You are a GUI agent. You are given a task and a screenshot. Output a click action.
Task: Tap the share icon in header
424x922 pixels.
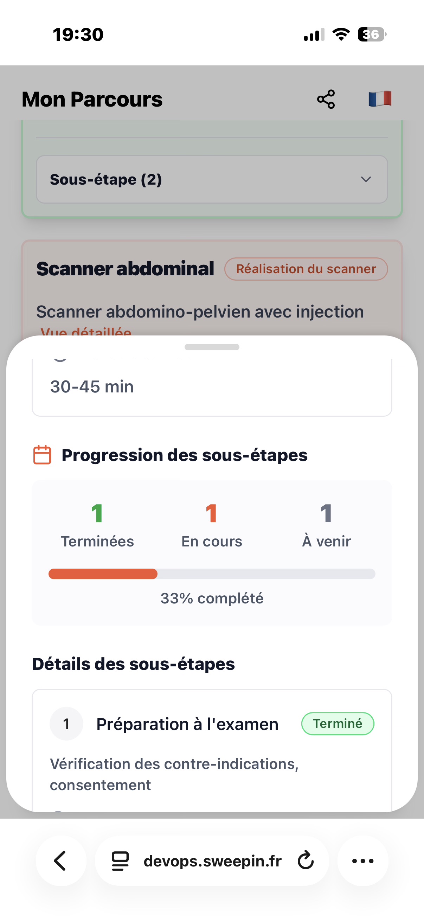(x=326, y=99)
